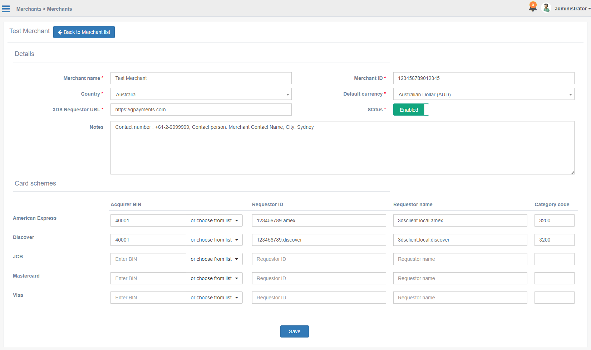591x350 pixels.
Task: Click the administrator user avatar icon
Action: coord(546,8)
